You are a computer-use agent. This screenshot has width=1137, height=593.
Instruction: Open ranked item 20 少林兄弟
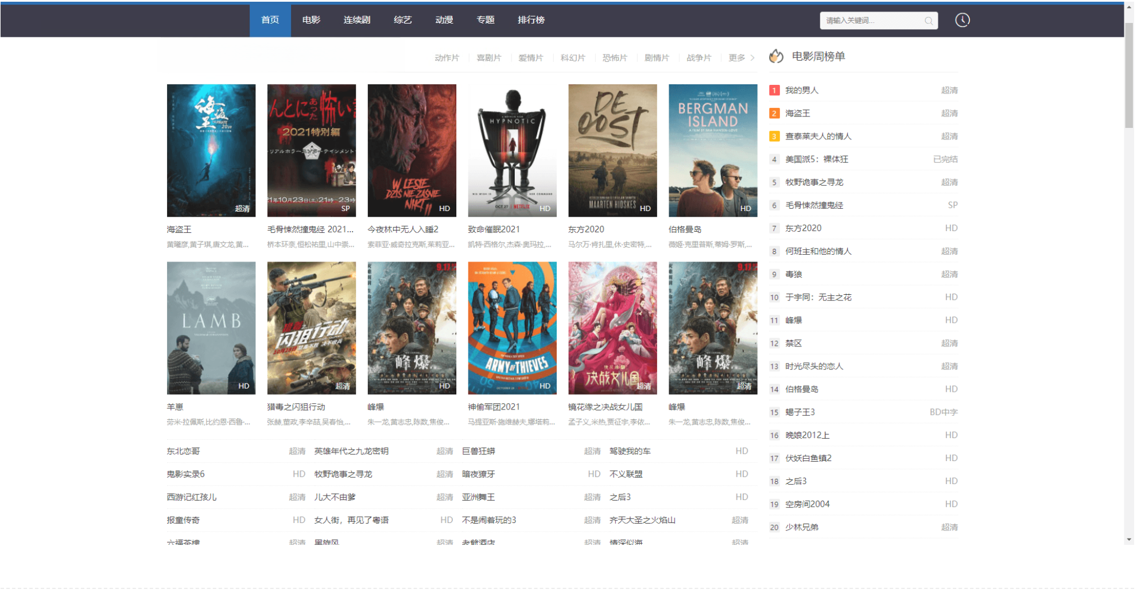(802, 527)
